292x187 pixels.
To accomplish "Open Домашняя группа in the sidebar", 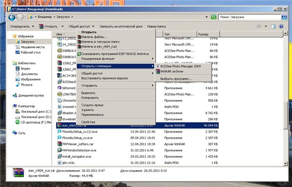I will coord(31,95).
